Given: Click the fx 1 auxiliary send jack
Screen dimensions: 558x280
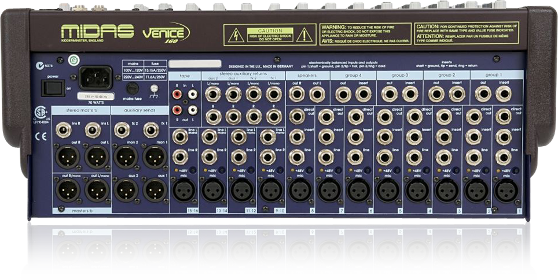Looking at the screenshot, I should (x=151, y=130).
